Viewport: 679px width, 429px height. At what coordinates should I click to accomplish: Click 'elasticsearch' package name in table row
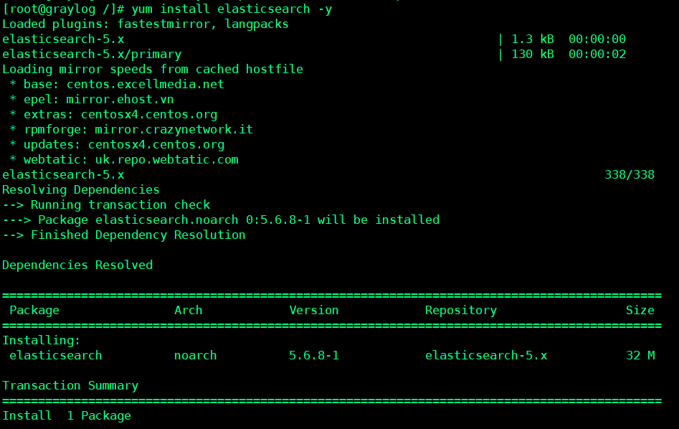(x=56, y=355)
